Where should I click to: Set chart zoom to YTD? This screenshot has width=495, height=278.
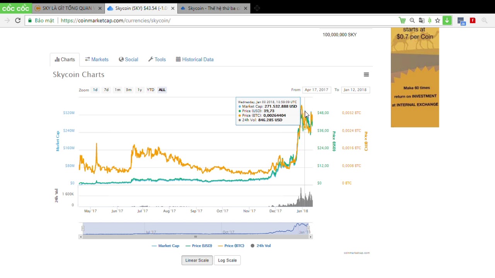tap(150, 90)
